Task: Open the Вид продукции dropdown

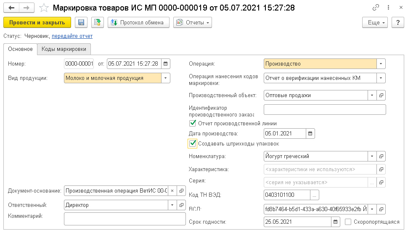Action: pos(165,78)
